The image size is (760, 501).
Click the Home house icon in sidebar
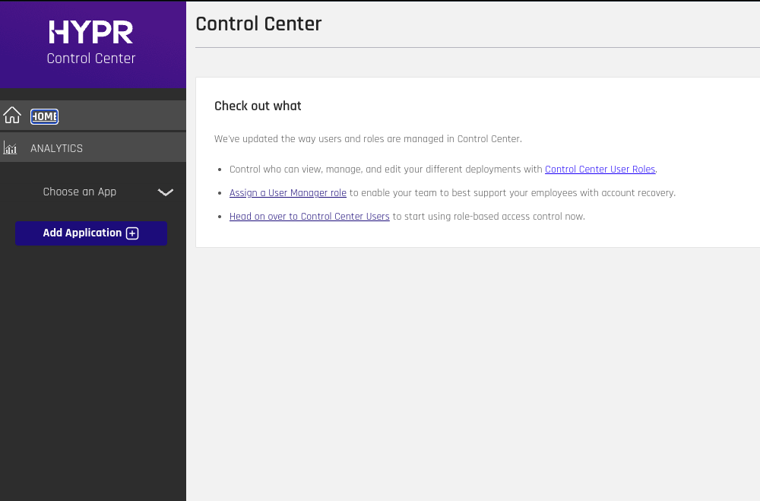12,116
